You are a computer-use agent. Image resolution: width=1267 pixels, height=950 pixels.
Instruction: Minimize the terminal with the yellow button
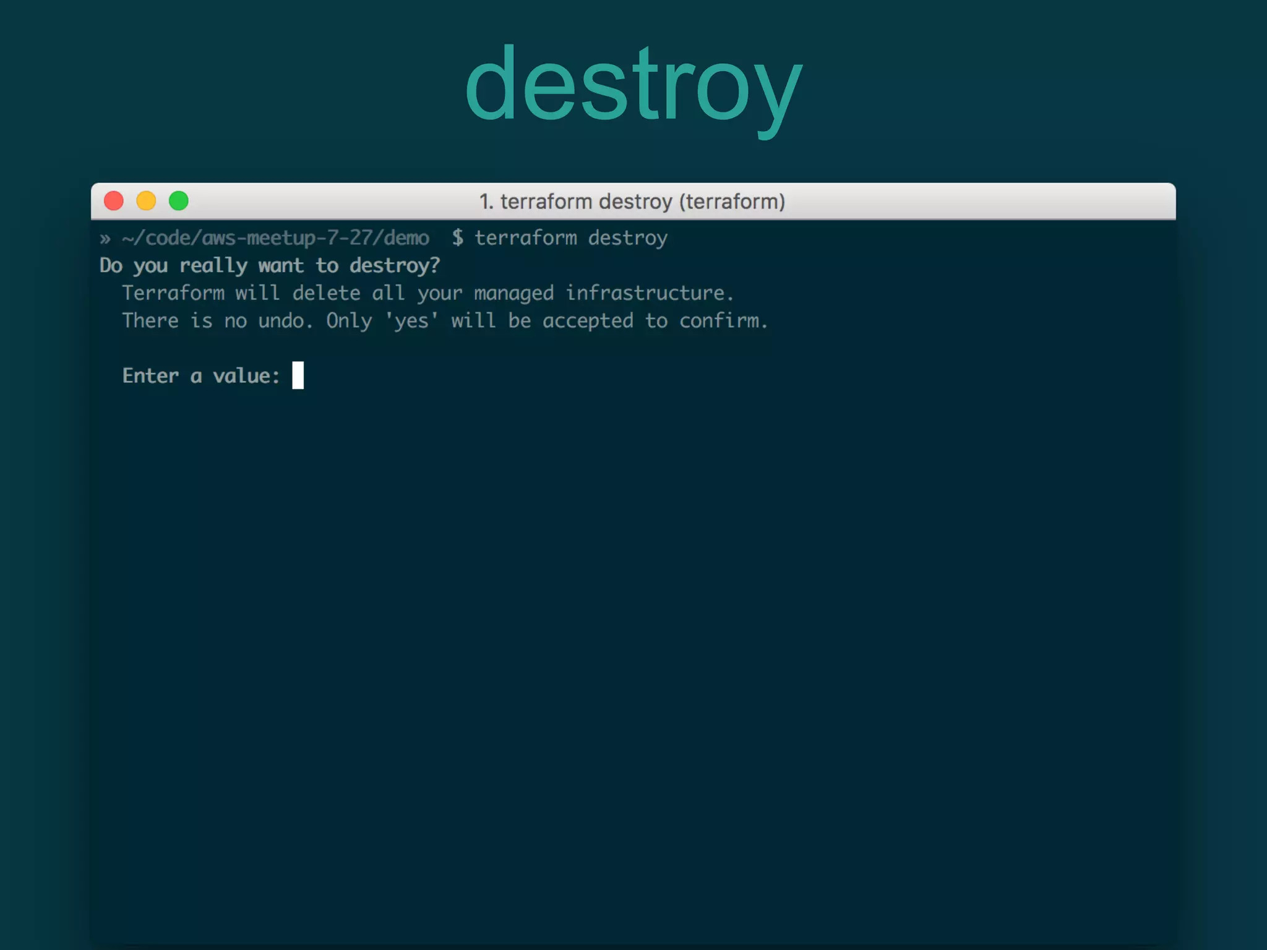click(x=146, y=201)
